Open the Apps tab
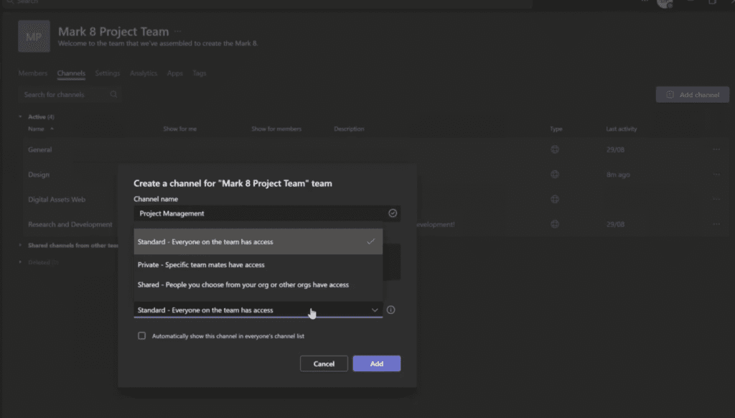 coord(175,73)
